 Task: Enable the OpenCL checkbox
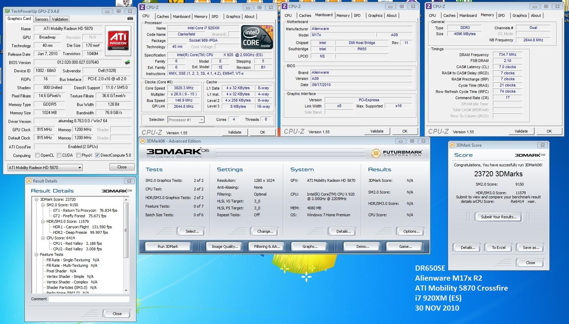click(x=37, y=155)
